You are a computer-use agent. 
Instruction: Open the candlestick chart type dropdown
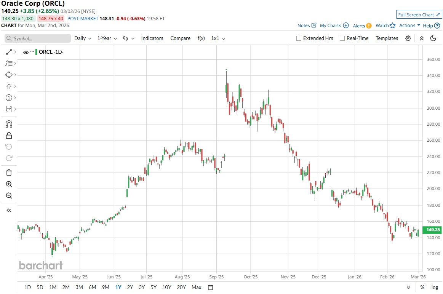click(128, 38)
